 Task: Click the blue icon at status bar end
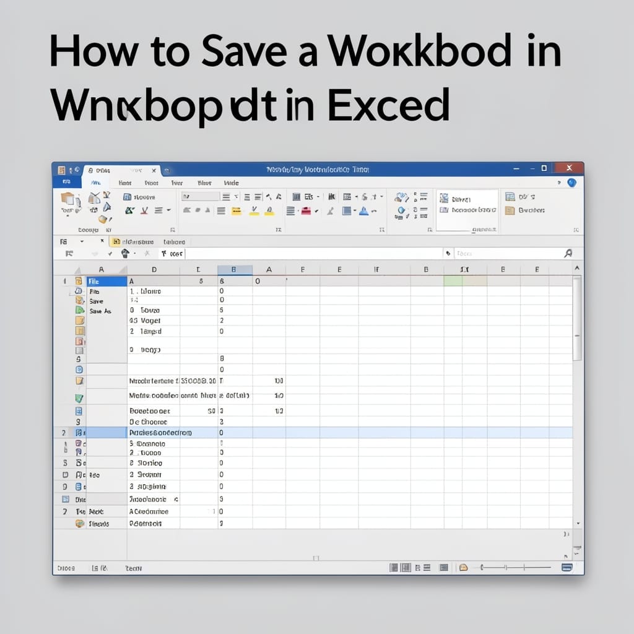tap(567, 568)
